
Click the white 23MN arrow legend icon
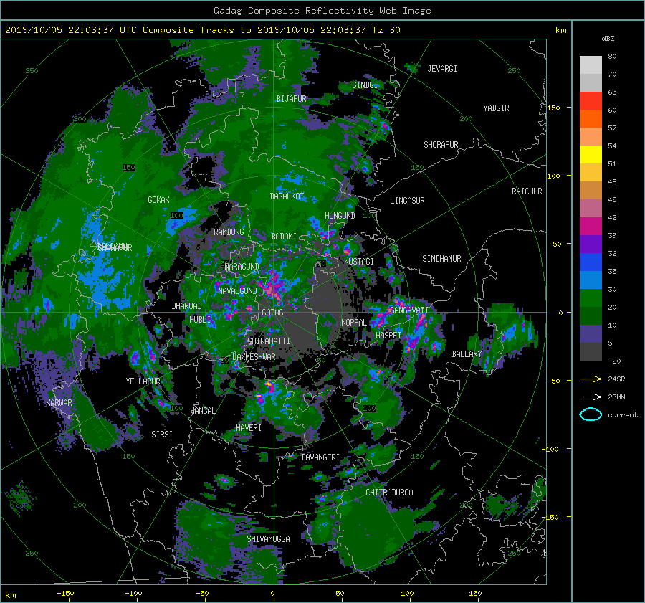591,397
